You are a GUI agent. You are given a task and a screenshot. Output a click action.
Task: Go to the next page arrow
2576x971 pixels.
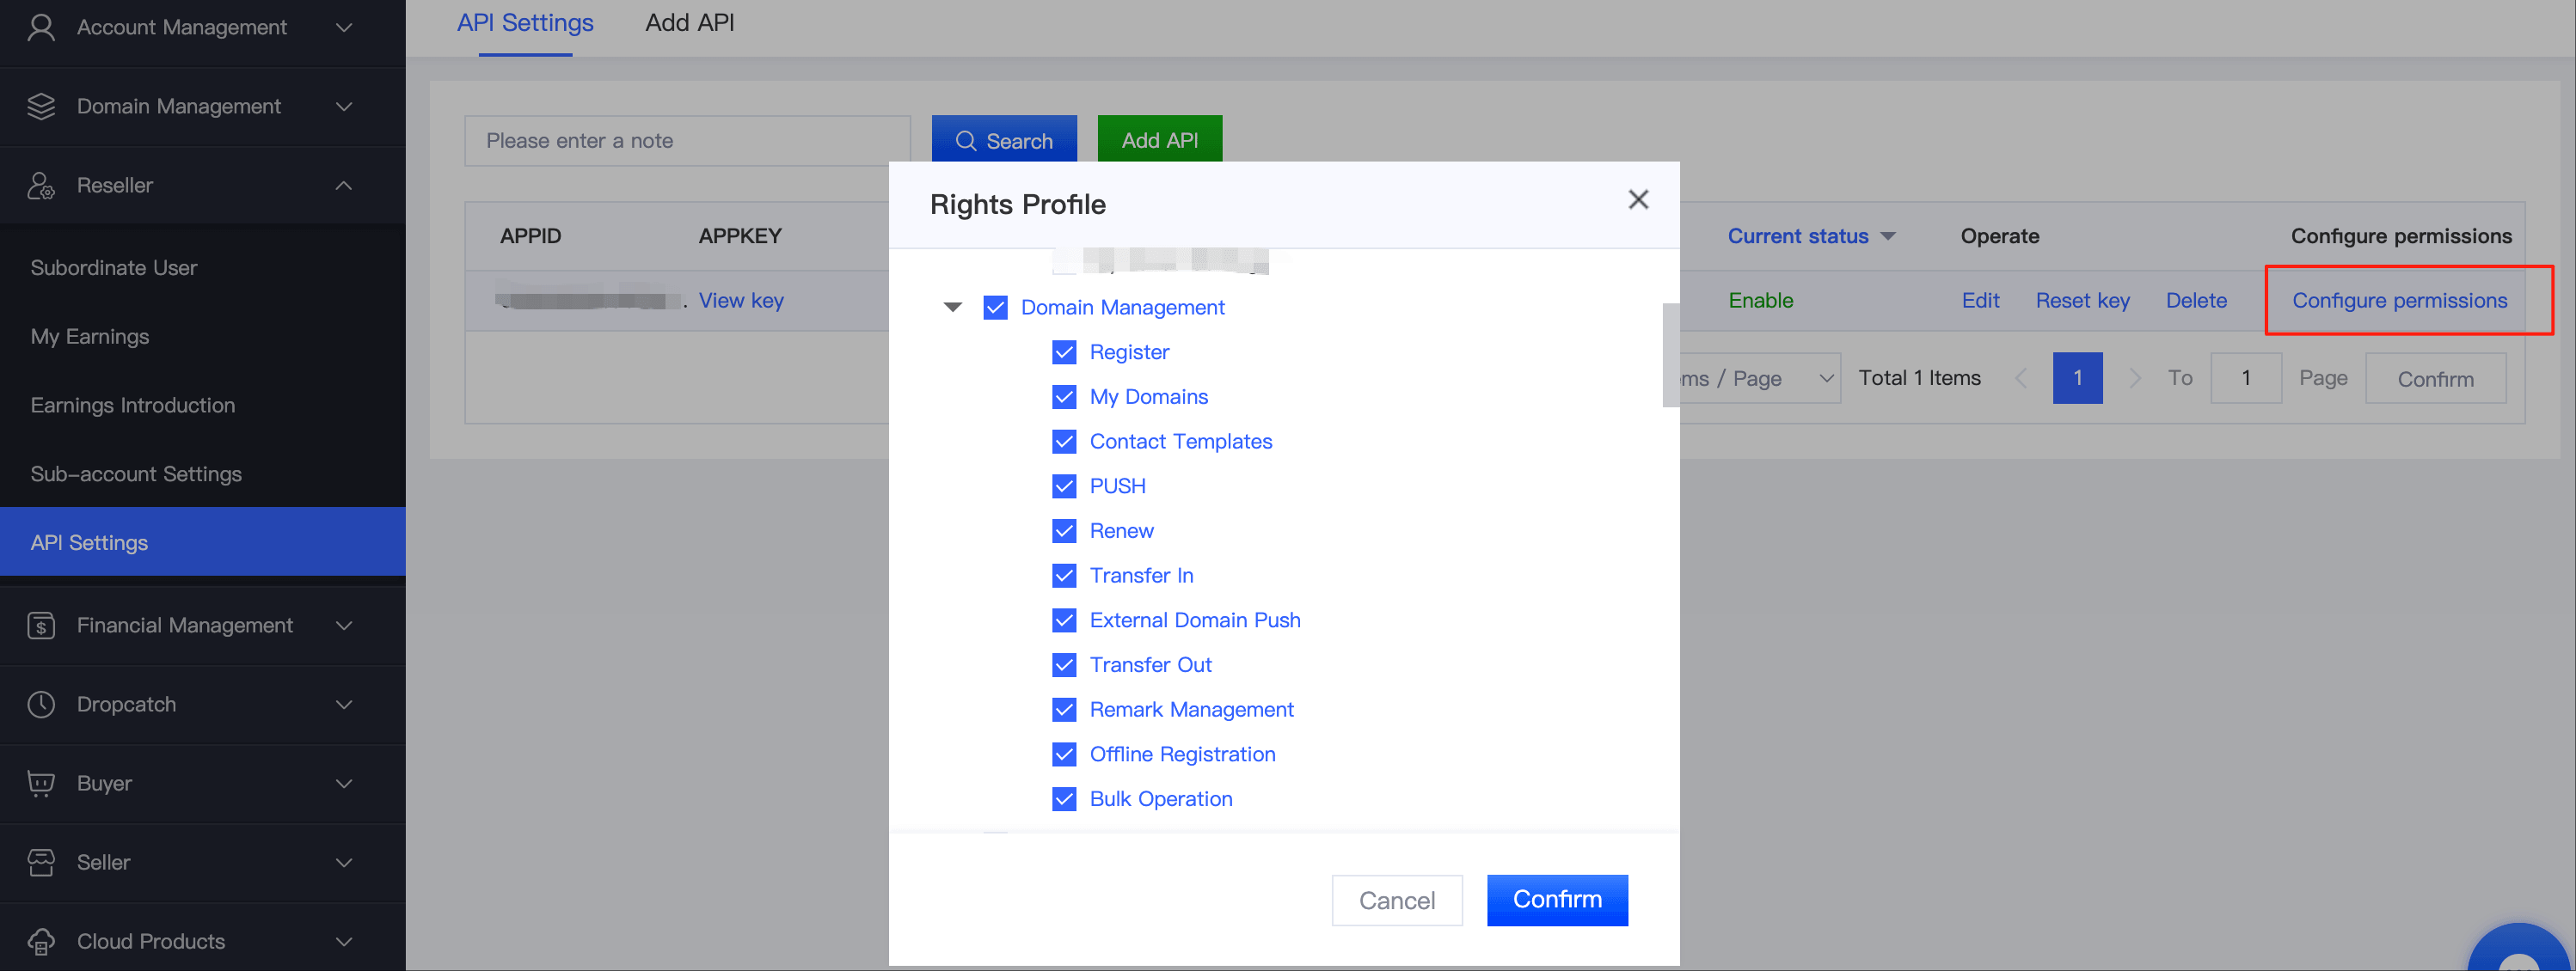2135,379
